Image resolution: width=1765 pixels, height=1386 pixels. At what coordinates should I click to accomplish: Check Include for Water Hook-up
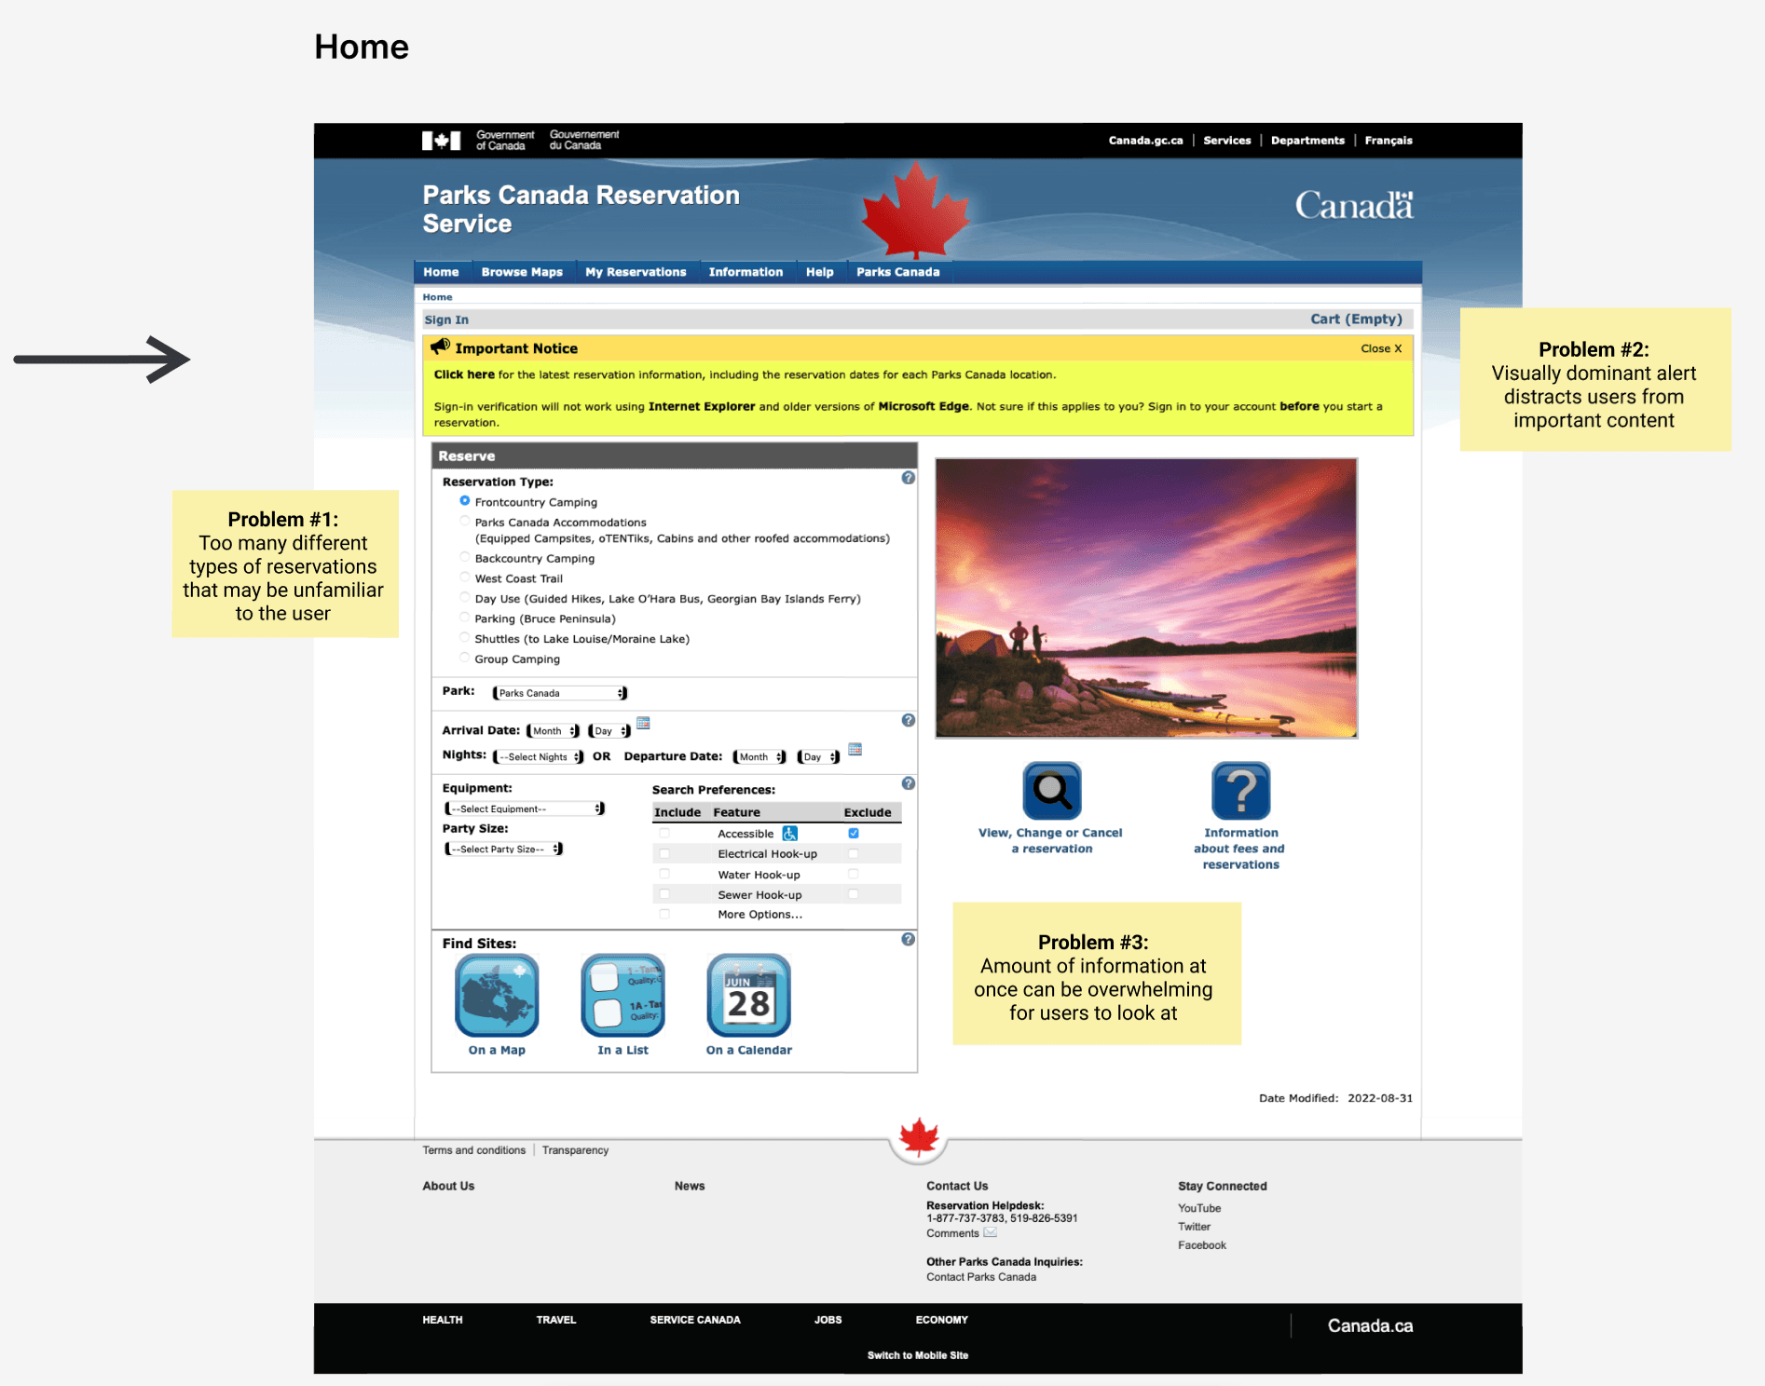point(664,874)
